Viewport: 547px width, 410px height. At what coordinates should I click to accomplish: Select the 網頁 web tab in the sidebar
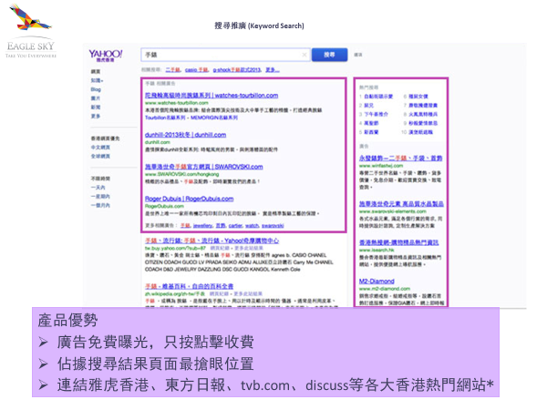(x=96, y=71)
